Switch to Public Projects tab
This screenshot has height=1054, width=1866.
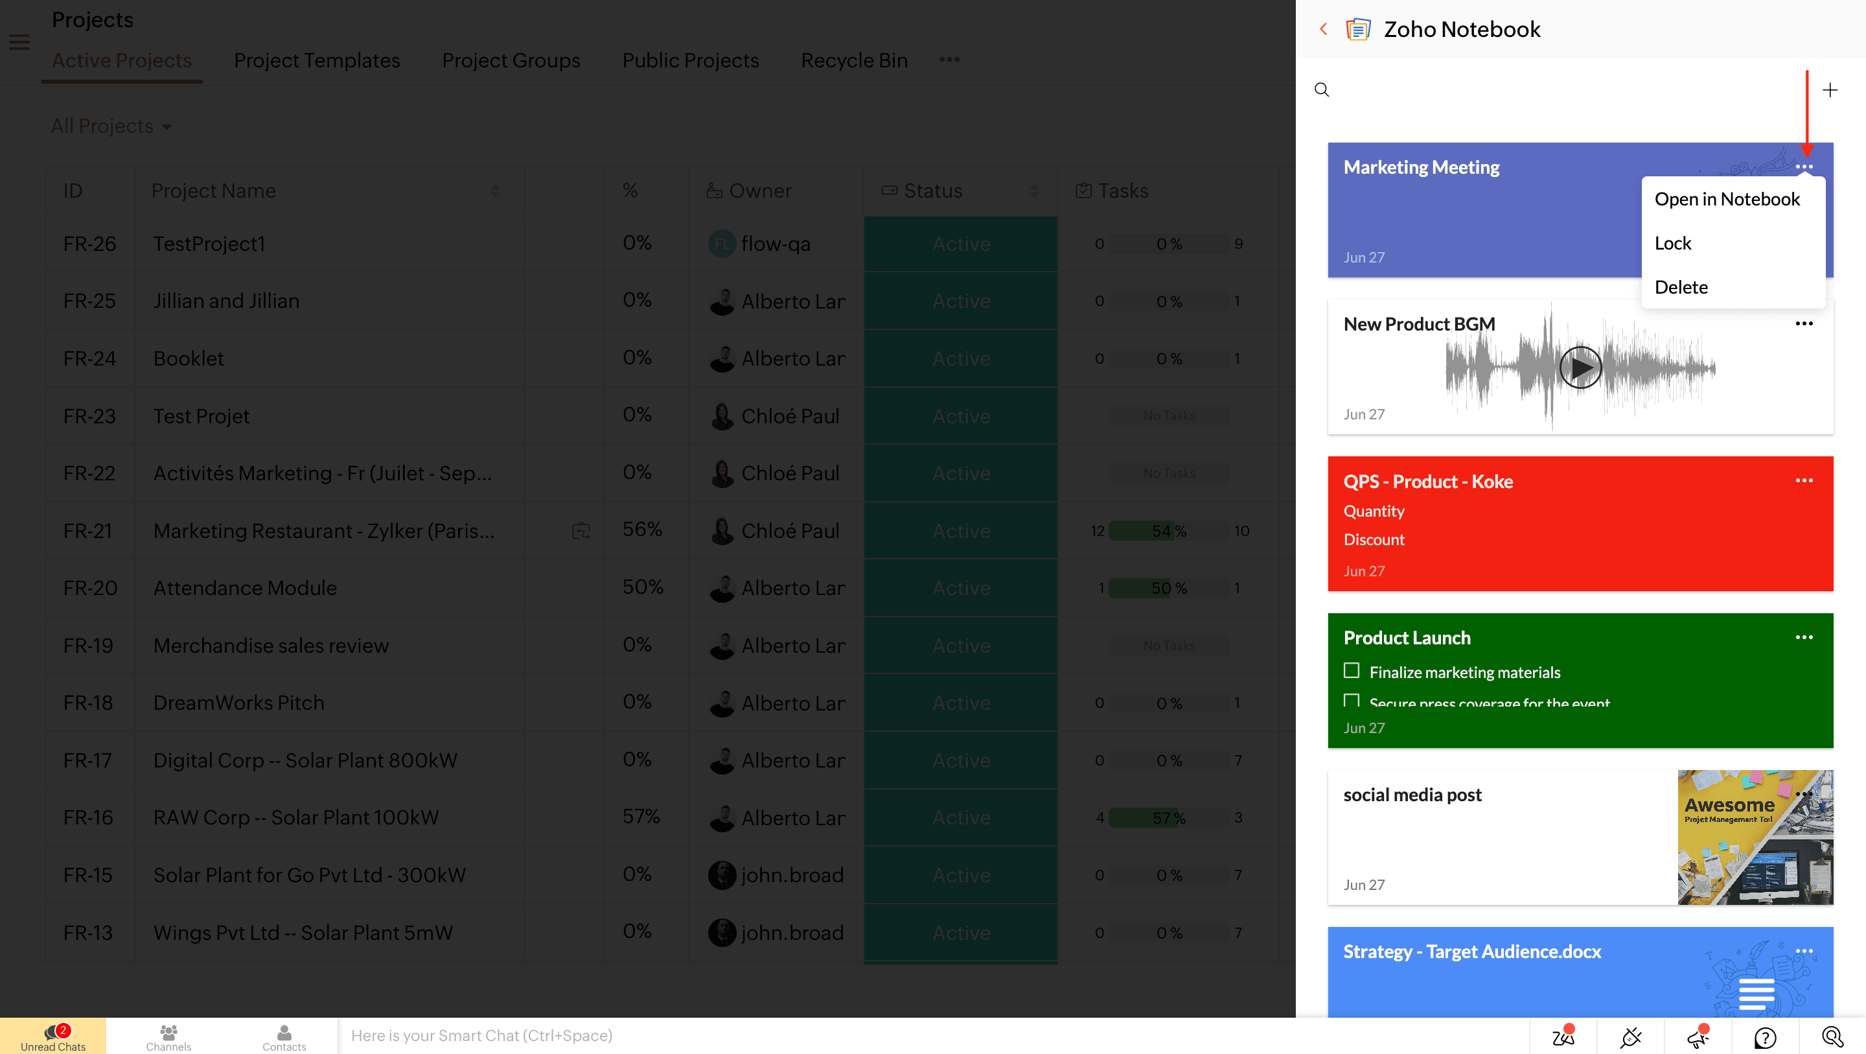pos(690,60)
